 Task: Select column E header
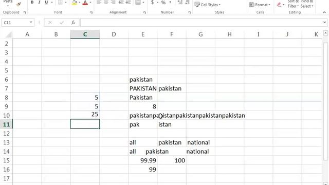143,34
